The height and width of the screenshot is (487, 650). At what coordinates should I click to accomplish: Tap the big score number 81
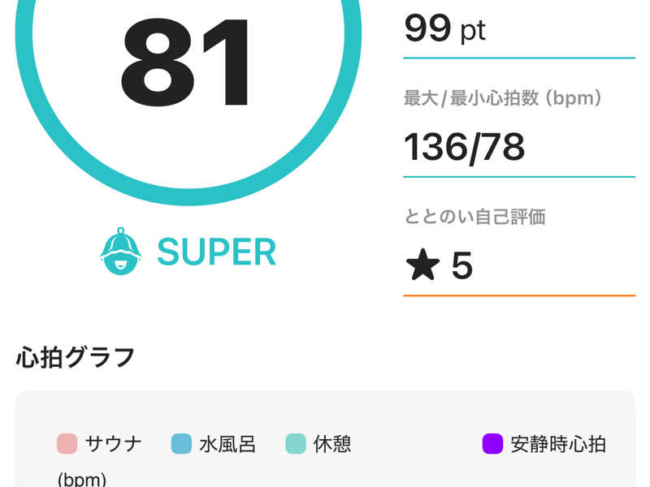(188, 65)
